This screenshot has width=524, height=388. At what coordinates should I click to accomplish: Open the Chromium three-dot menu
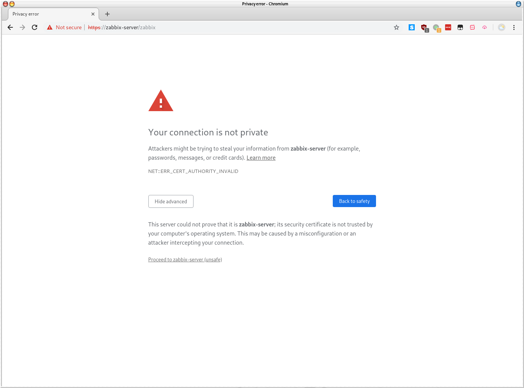point(514,27)
